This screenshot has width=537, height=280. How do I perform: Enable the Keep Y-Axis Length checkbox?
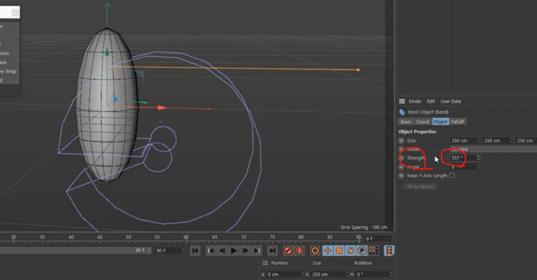click(x=452, y=175)
